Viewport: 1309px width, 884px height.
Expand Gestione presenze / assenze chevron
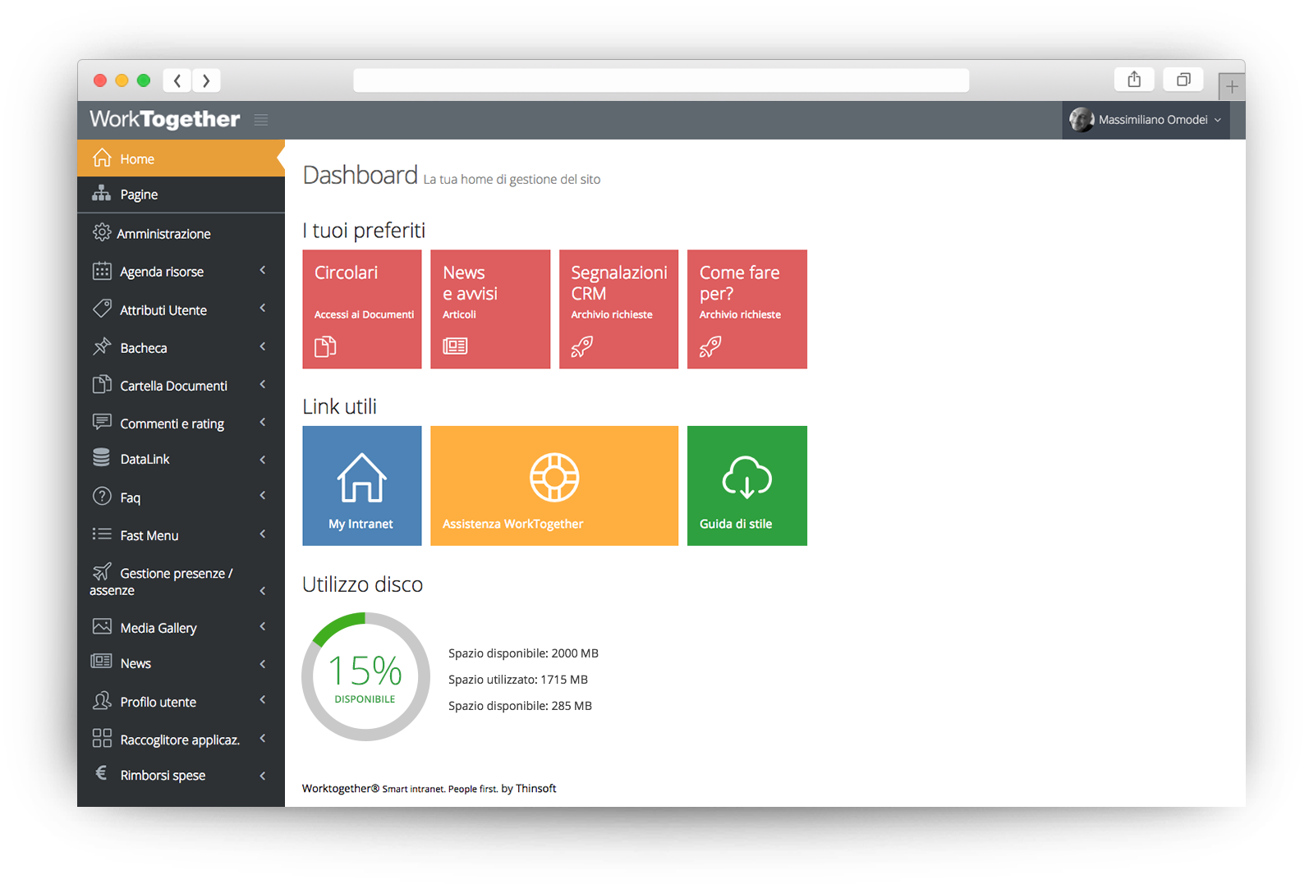pyautogui.click(x=263, y=591)
